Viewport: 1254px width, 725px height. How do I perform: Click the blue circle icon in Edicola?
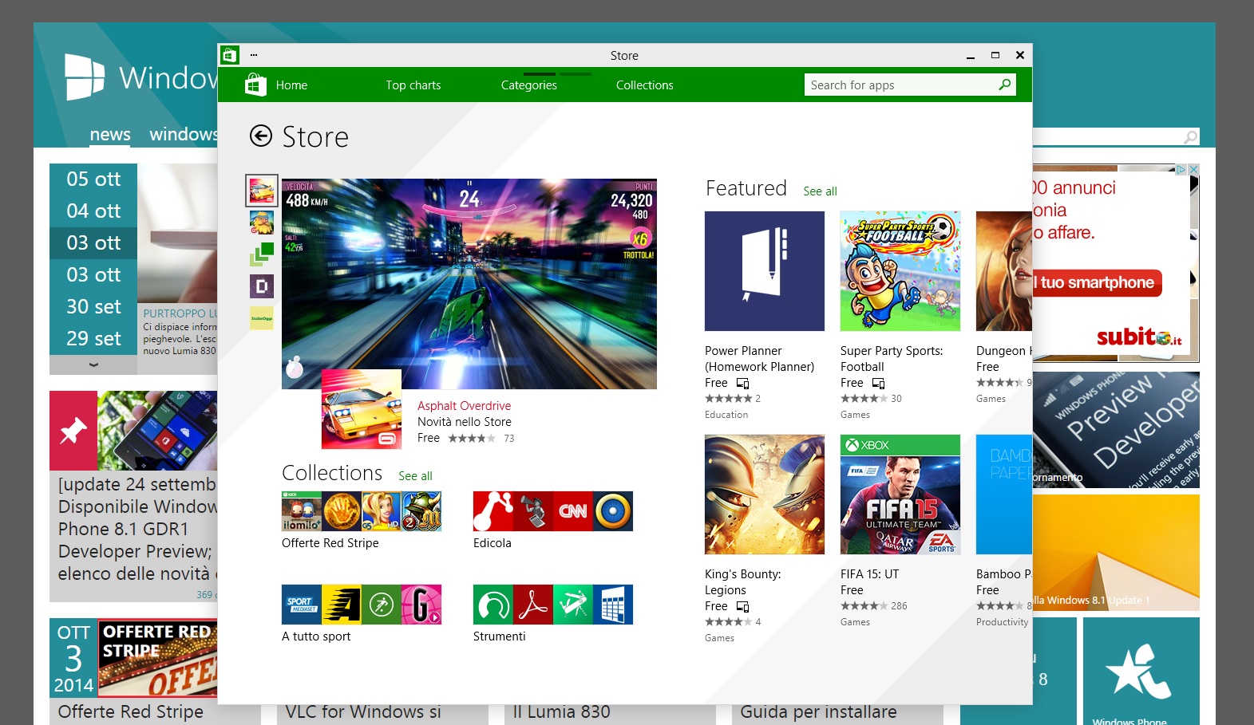[x=613, y=511]
